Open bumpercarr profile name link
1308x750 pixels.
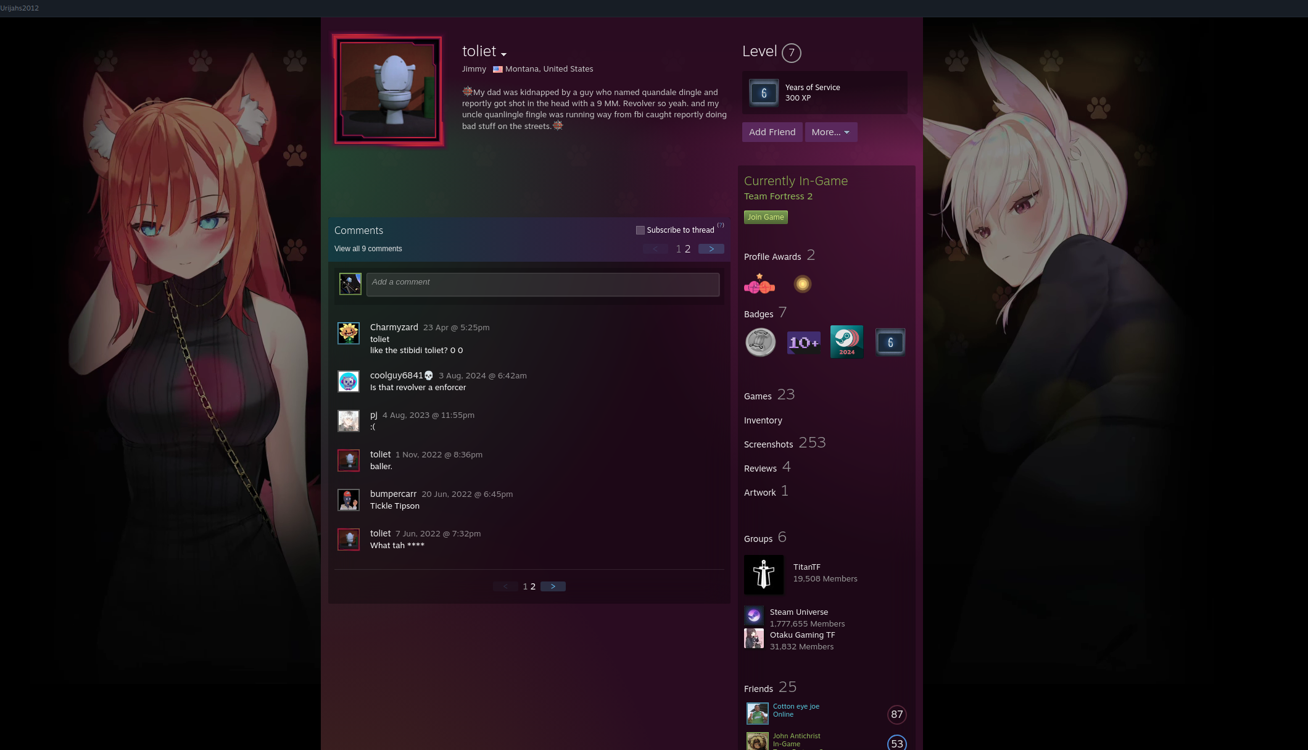[x=393, y=494]
